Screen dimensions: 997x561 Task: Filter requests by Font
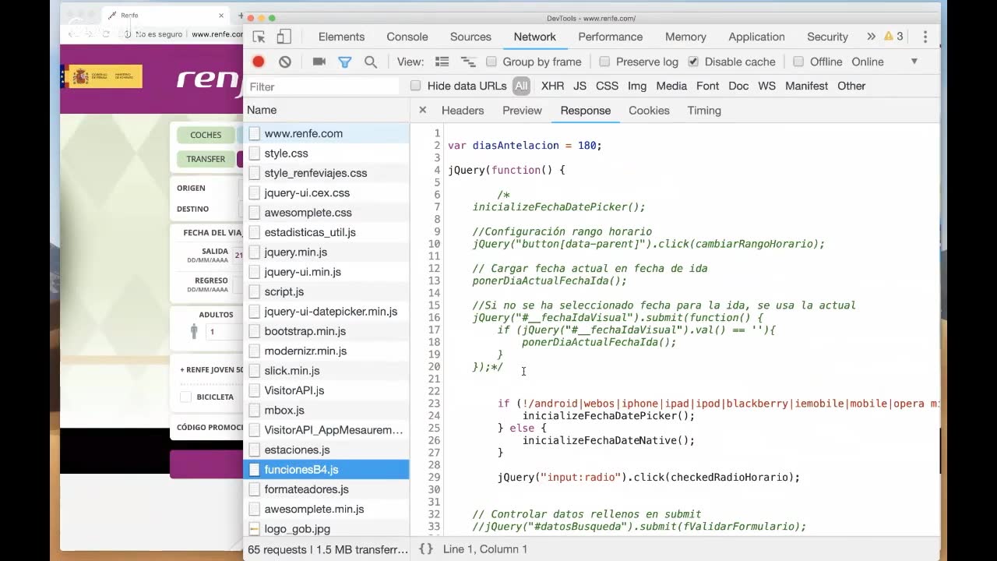point(707,86)
